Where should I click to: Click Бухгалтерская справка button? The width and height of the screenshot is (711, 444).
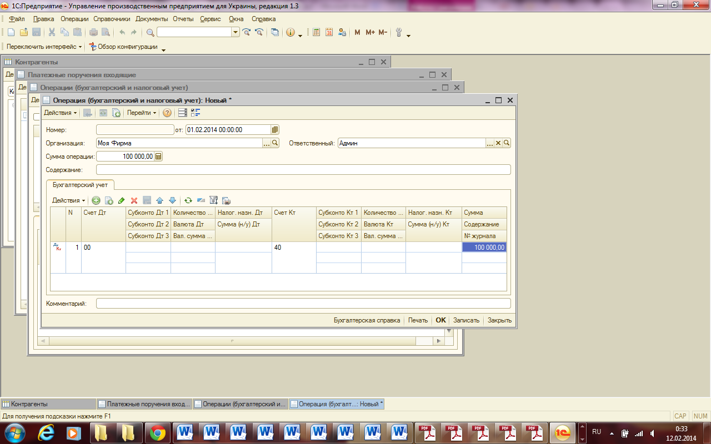click(x=367, y=320)
